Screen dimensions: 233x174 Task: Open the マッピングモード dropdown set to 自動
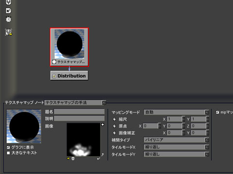click(176, 112)
